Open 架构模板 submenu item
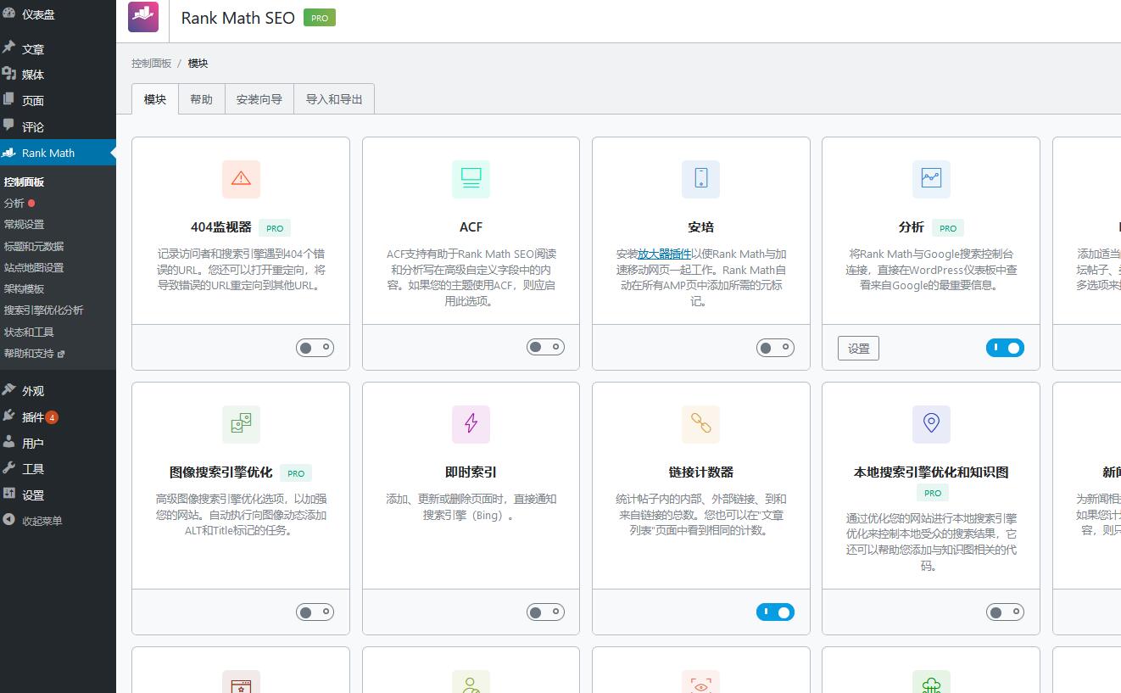This screenshot has height=693, width=1121. [x=24, y=289]
